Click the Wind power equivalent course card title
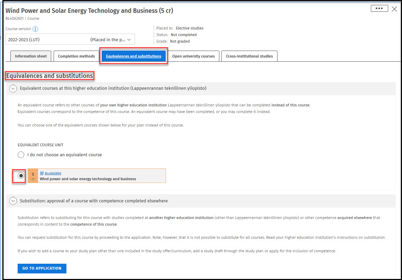The image size is (402, 280). (x=88, y=179)
